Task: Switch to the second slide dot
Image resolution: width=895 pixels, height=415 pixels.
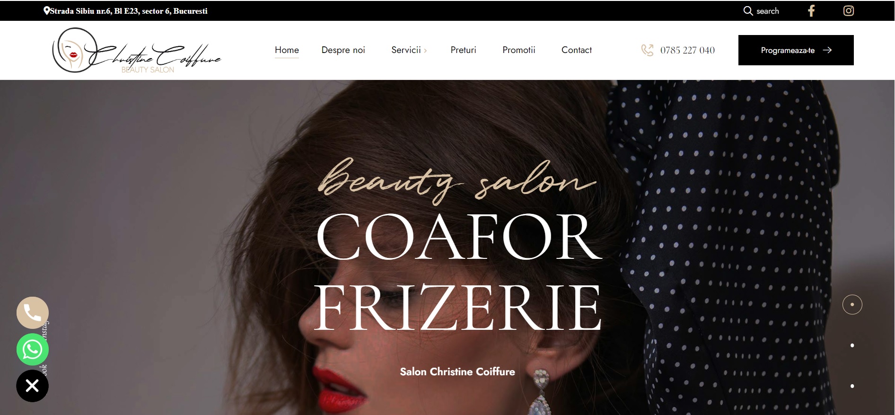Action: click(852, 345)
